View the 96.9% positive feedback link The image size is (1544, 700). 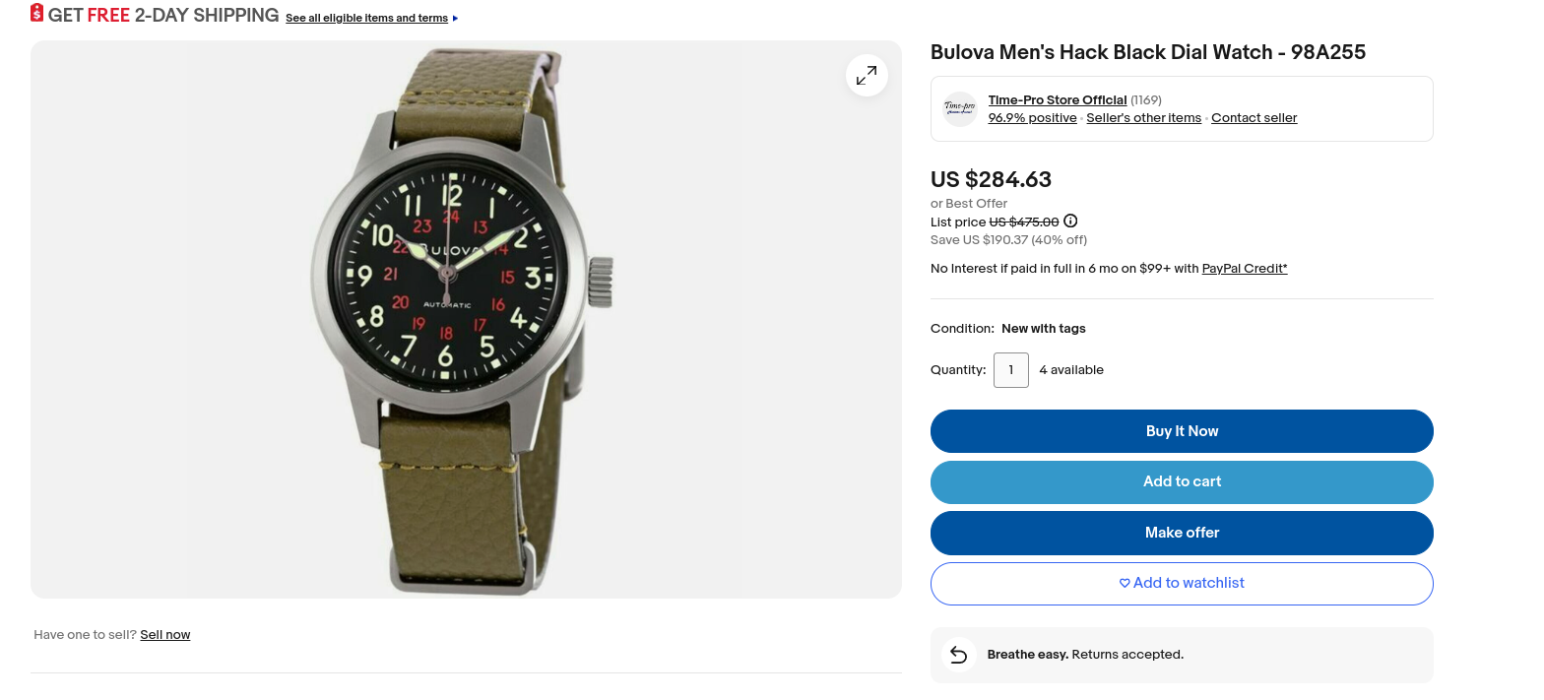pyautogui.click(x=1032, y=118)
